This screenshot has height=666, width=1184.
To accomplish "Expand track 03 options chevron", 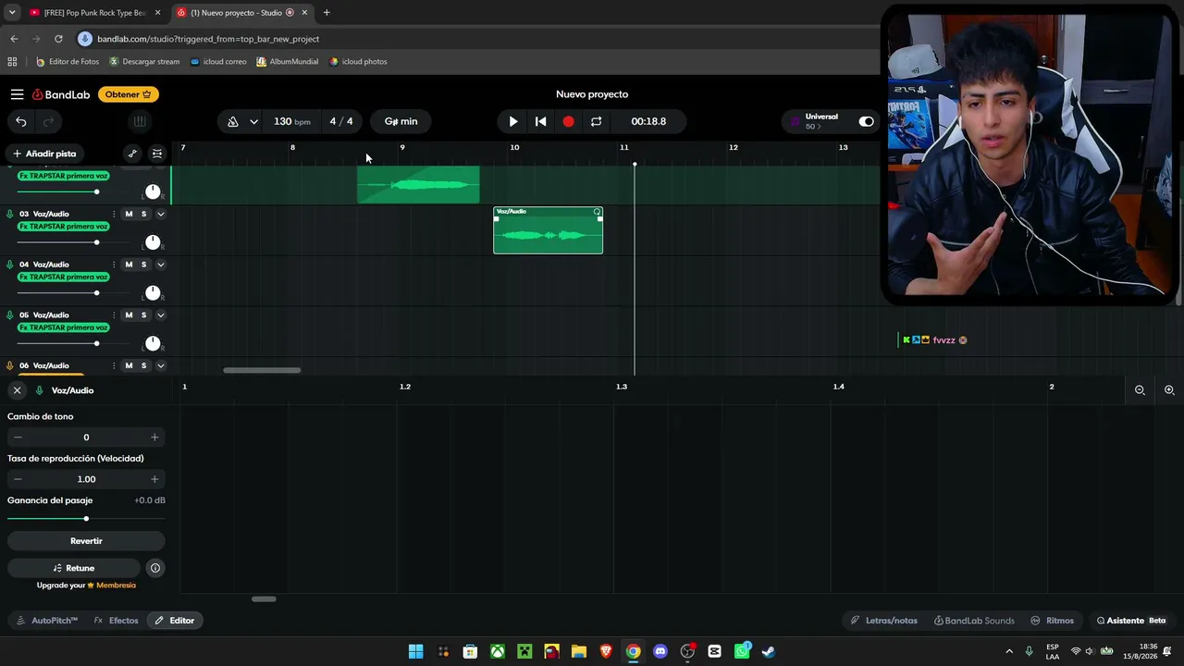I will click(x=160, y=214).
